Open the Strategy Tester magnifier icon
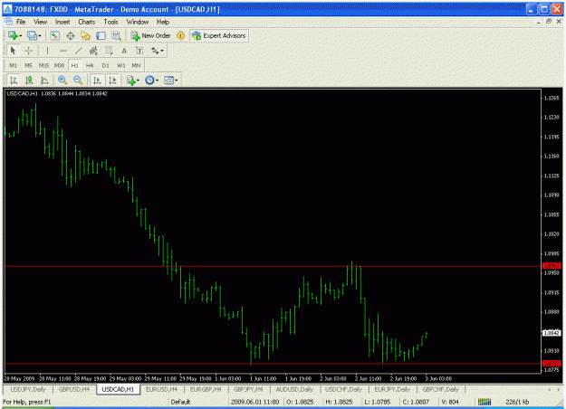The height and width of the screenshot is (409, 566). (116, 35)
